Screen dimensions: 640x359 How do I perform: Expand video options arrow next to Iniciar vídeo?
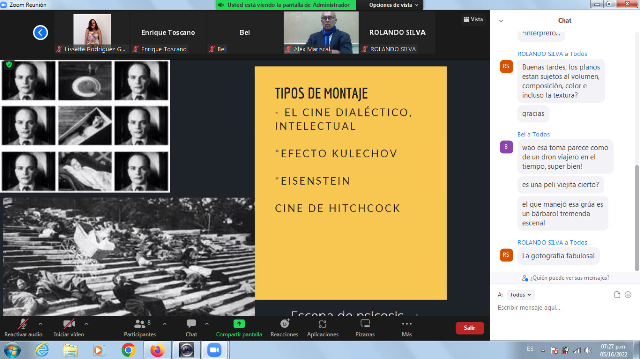pos(86,324)
